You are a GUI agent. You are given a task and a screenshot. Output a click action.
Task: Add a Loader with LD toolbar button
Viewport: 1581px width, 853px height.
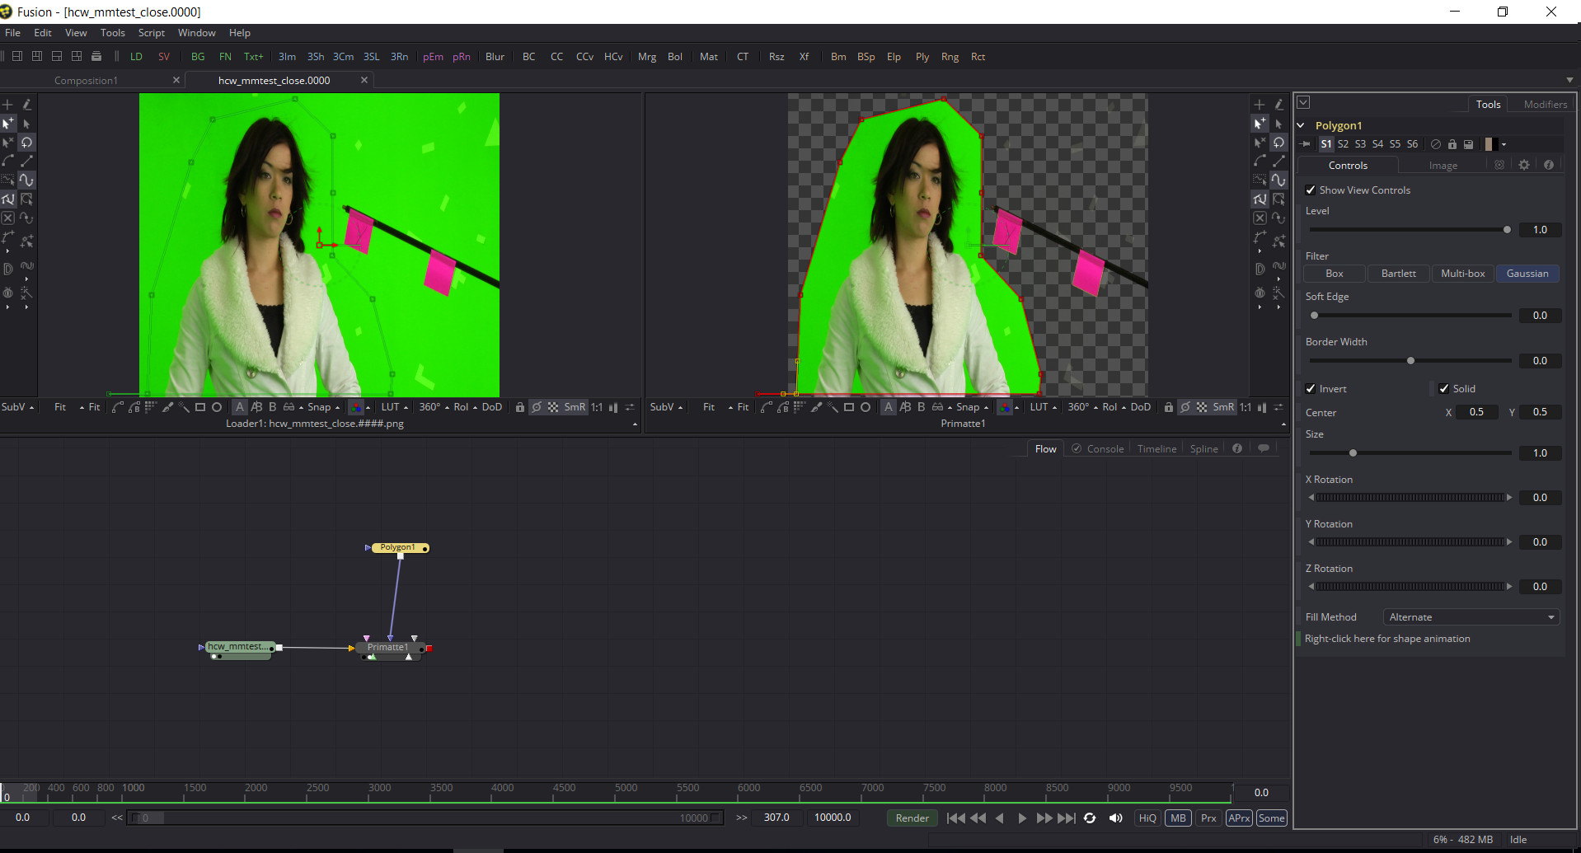[137, 57]
